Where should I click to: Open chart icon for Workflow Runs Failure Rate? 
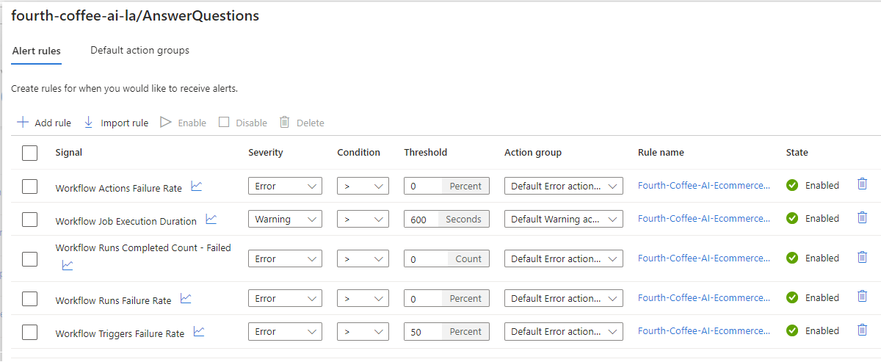tap(186, 298)
